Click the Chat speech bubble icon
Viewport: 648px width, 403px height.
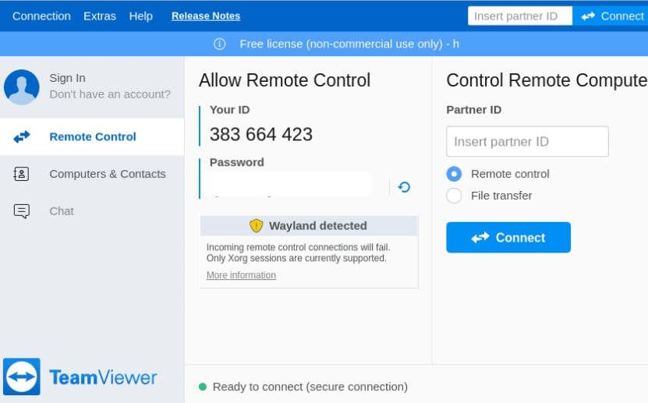[x=22, y=211]
